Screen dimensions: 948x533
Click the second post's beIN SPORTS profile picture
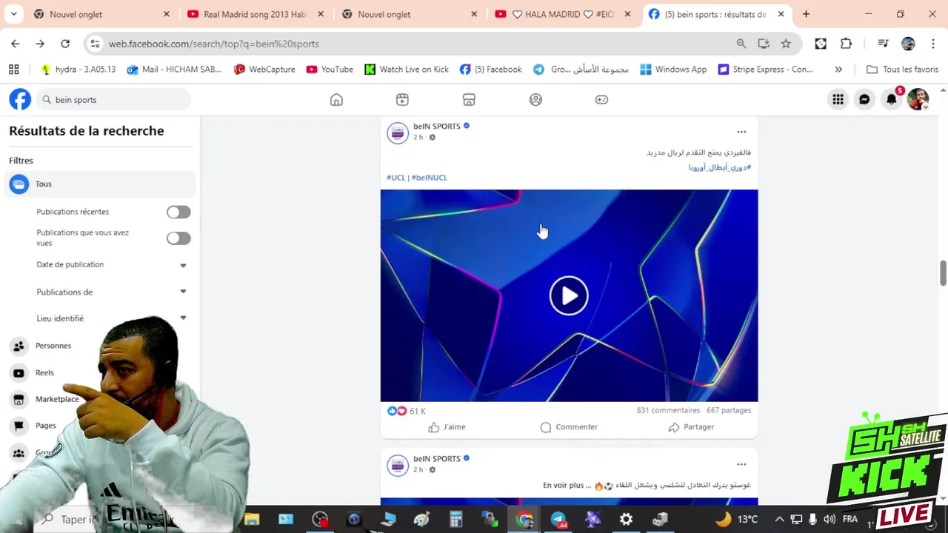click(398, 464)
